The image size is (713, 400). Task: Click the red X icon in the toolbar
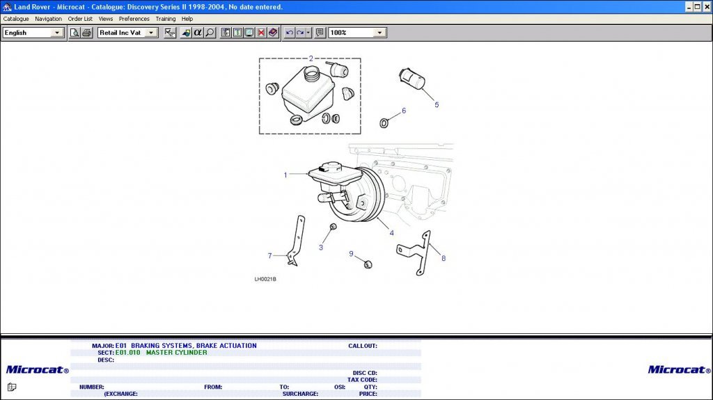[x=261, y=33]
